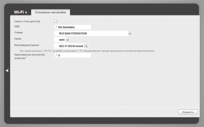Select the '802.11 B/G/N mixed' mode value
Screen dimensions: 204x127
(71, 46)
